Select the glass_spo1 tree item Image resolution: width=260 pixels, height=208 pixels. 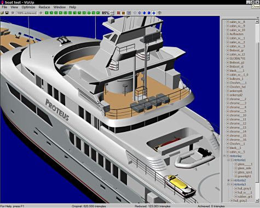click(245, 172)
